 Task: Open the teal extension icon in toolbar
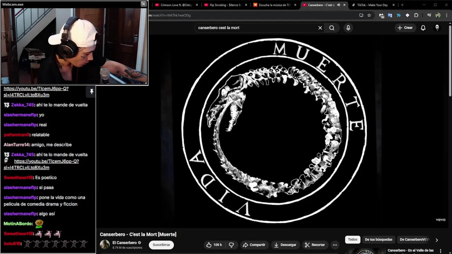pyautogui.click(x=399, y=15)
